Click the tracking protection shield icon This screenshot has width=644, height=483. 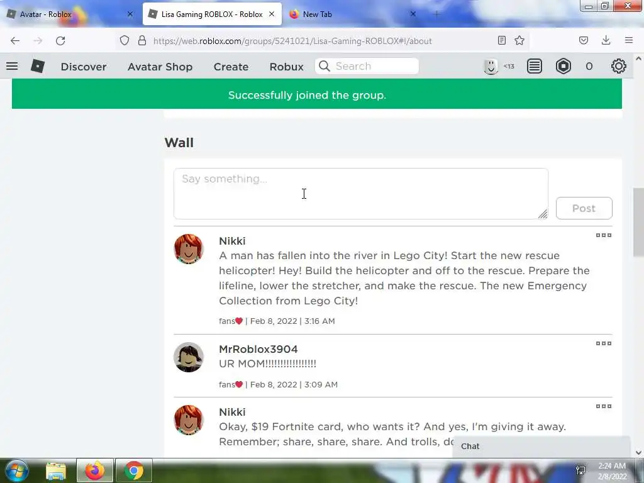(x=125, y=41)
